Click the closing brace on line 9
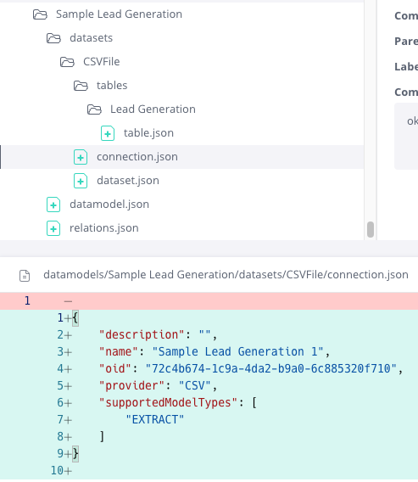 coord(75,454)
